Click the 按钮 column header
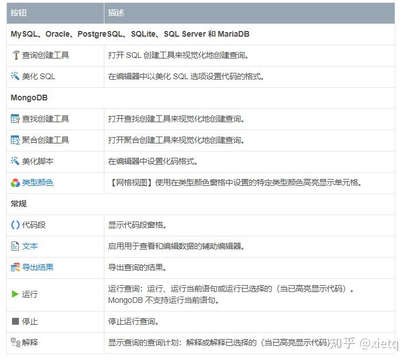Viewport: 409px width, 362px height. [x=18, y=13]
